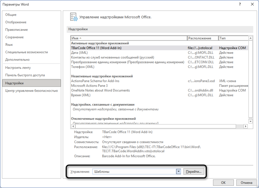Click the combo box showing "Шаблоны"
The height and width of the screenshot is (188, 259).
point(134,171)
